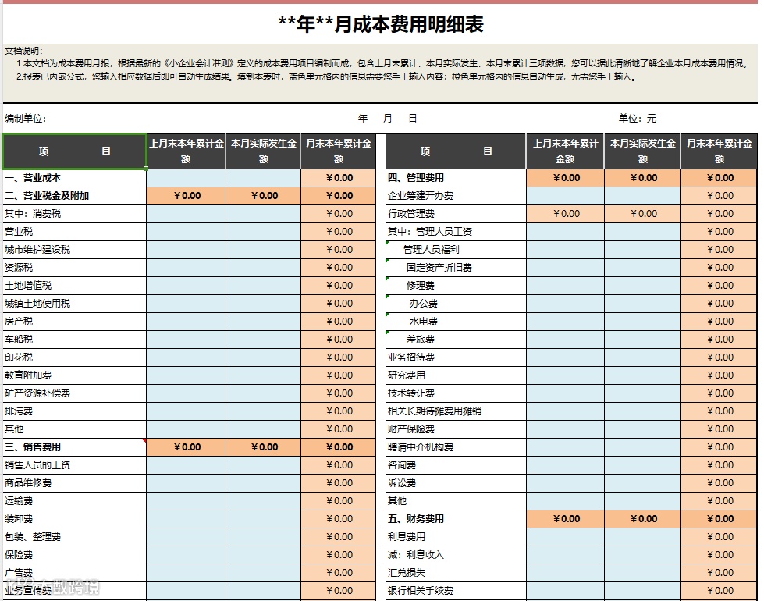Click blue 上月末 input cell for 营业成本

tap(186, 178)
